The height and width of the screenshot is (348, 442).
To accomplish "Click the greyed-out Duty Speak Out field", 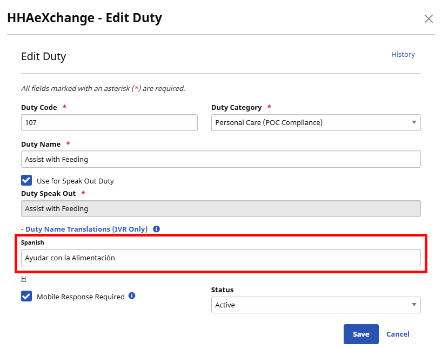I will (220, 208).
